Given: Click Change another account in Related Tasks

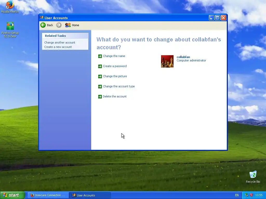Looking at the screenshot, I should click(59, 42).
